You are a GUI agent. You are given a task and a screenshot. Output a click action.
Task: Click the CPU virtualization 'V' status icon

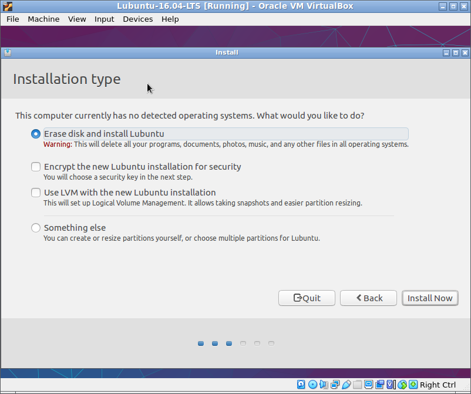coord(391,385)
